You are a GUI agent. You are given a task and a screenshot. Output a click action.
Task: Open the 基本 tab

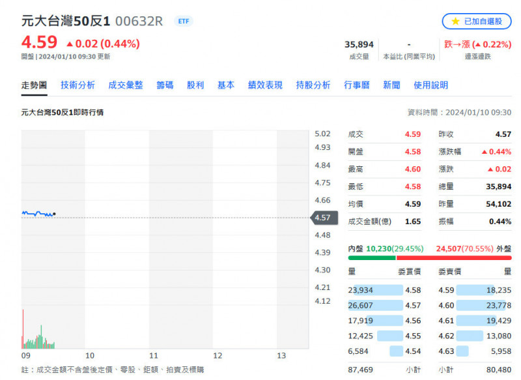click(x=226, y=85)
